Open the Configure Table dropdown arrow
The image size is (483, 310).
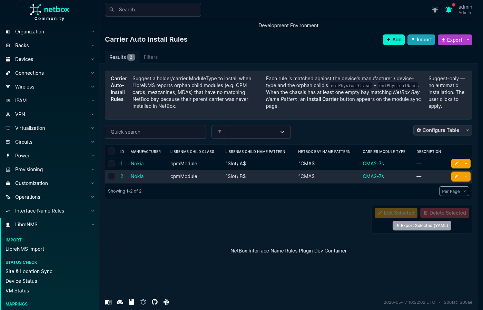pos(467,130)
